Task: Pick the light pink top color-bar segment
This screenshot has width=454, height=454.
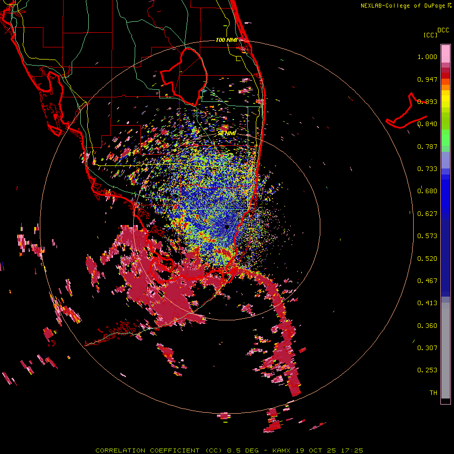Action: 445,53
